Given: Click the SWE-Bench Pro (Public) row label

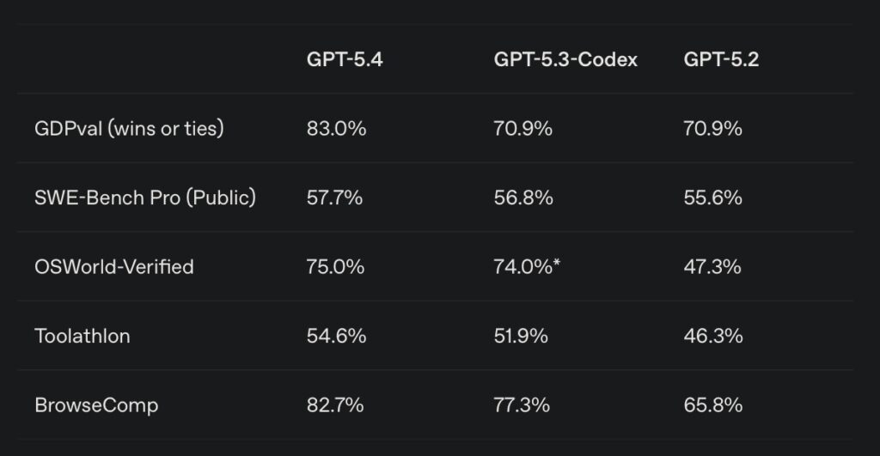Looking at the screenshot, I should 145,198.
